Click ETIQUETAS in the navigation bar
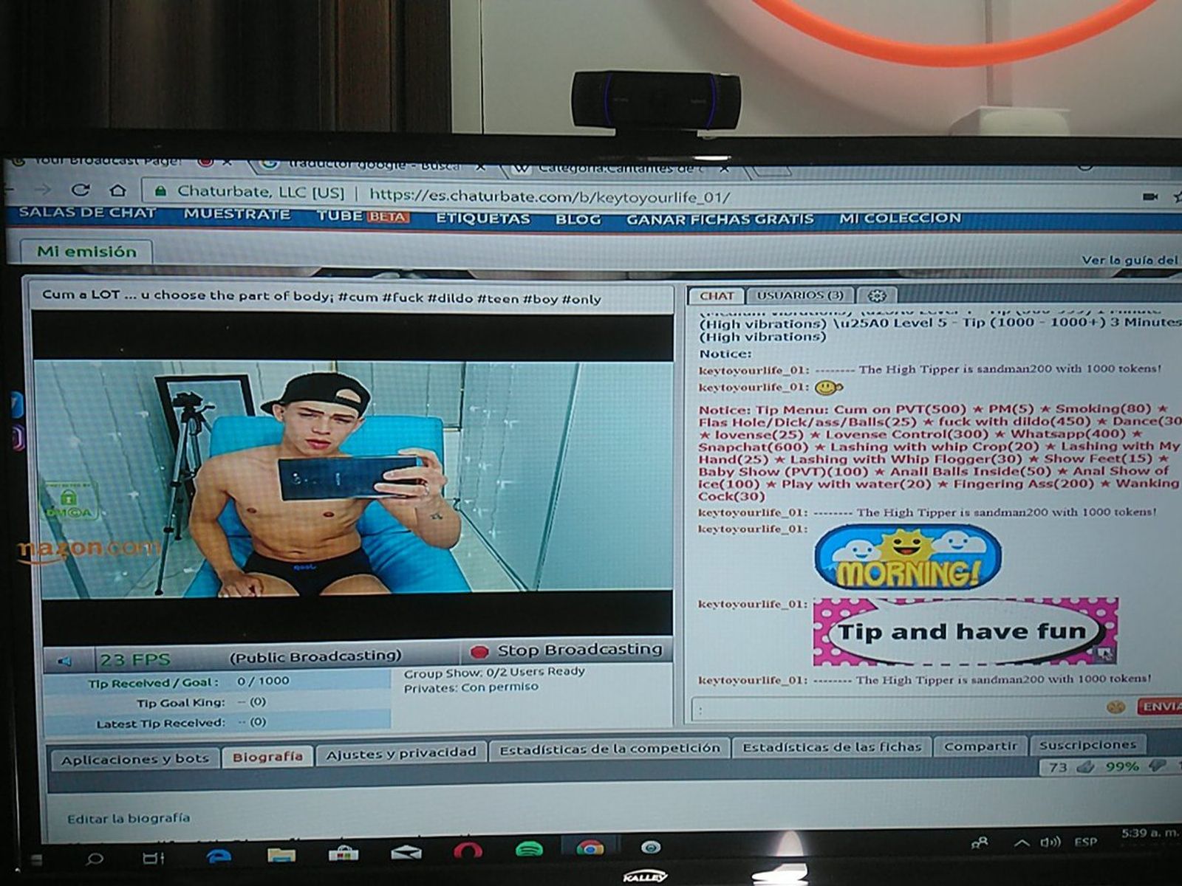 (482, 219)
